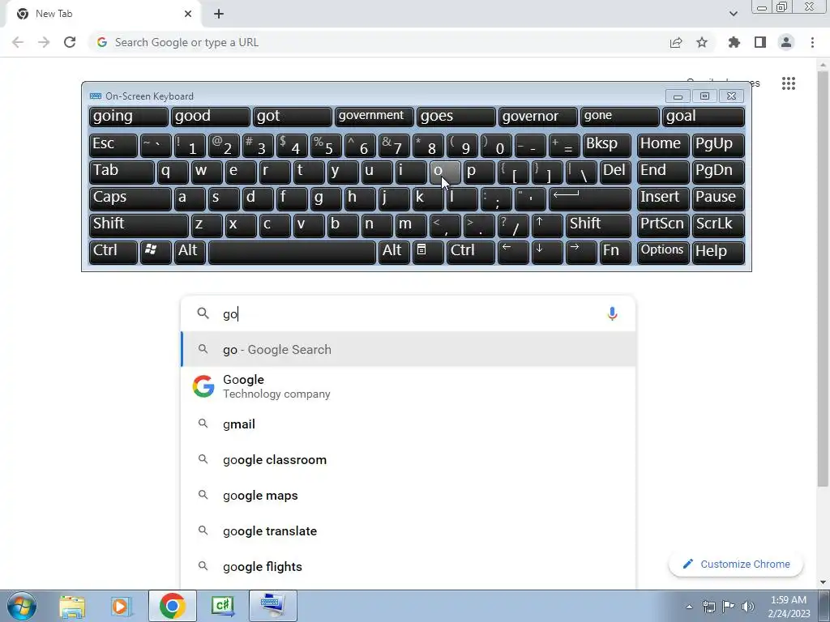Viewport: 830px width, 622px height.
Task: Open the Windows Start menu
Action: [x=22, y=606]
